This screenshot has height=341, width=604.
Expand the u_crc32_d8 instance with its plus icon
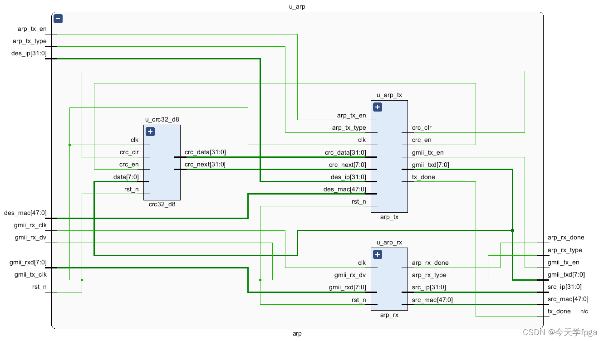point(150,131)
